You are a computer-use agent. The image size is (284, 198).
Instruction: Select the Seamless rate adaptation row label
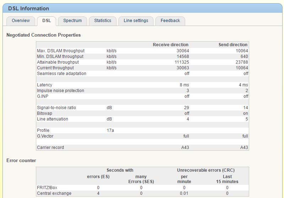point(61,74)
